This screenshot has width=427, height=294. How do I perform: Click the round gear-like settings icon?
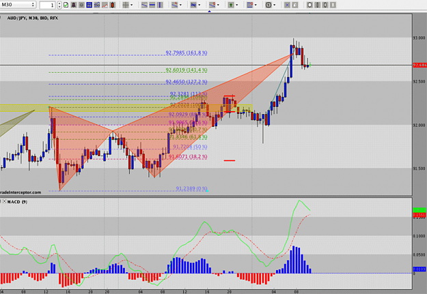coord(81,5)
